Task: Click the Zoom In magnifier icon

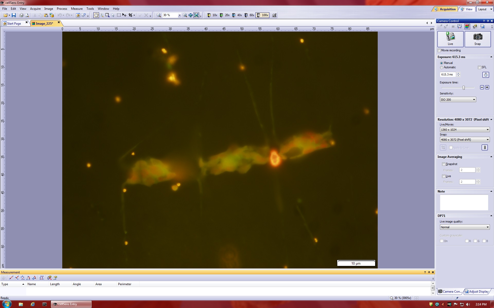Action: (x=185, y=15)
